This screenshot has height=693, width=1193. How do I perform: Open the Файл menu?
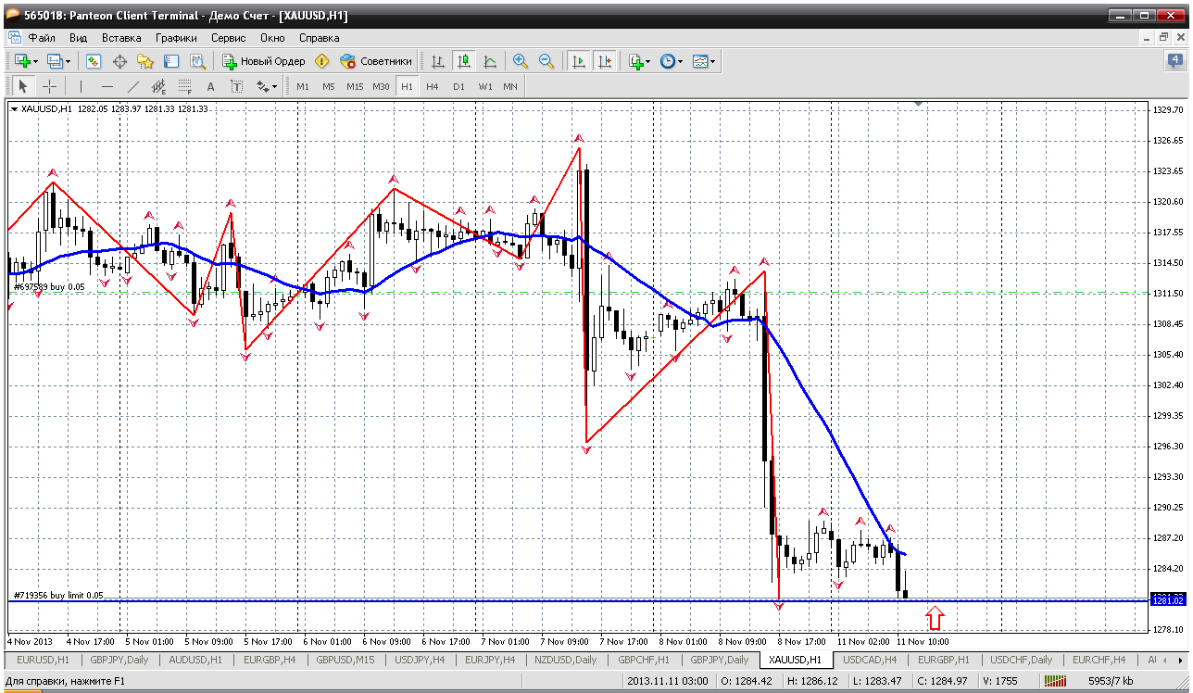(42, 38)
